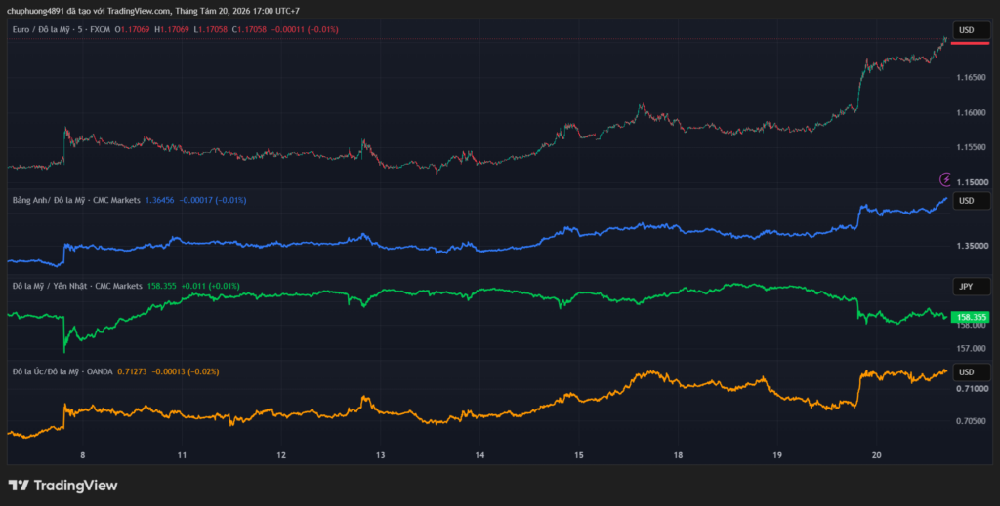Click date label 18 on time axis
The height and width of the screenshot is (506, 1000).
point(678,455)
